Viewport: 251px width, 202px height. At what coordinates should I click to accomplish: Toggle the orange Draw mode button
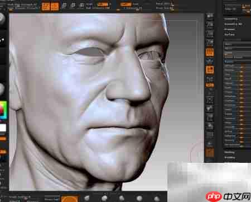point(55,7)
